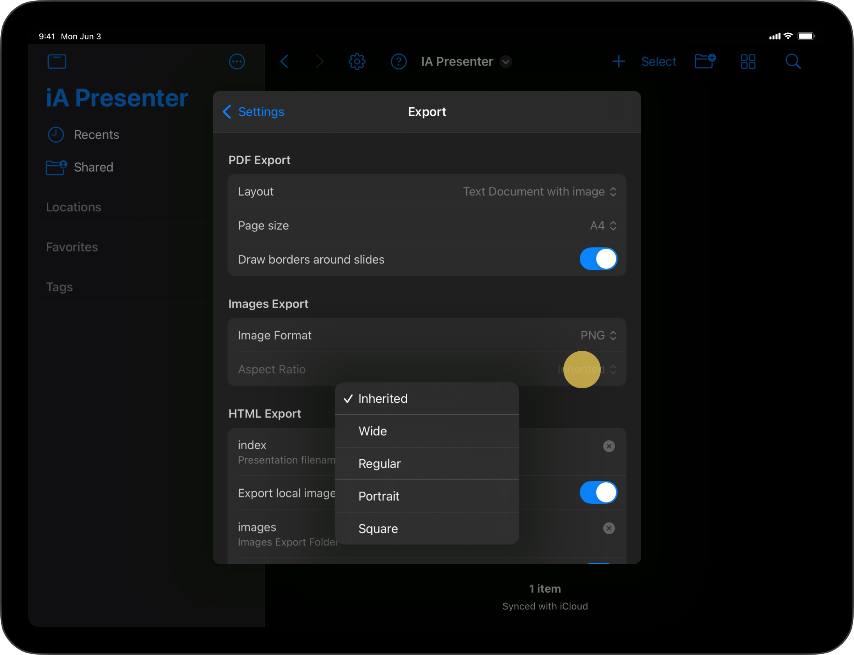
Task: Go back with the left chevron
Action: point(284,62)
